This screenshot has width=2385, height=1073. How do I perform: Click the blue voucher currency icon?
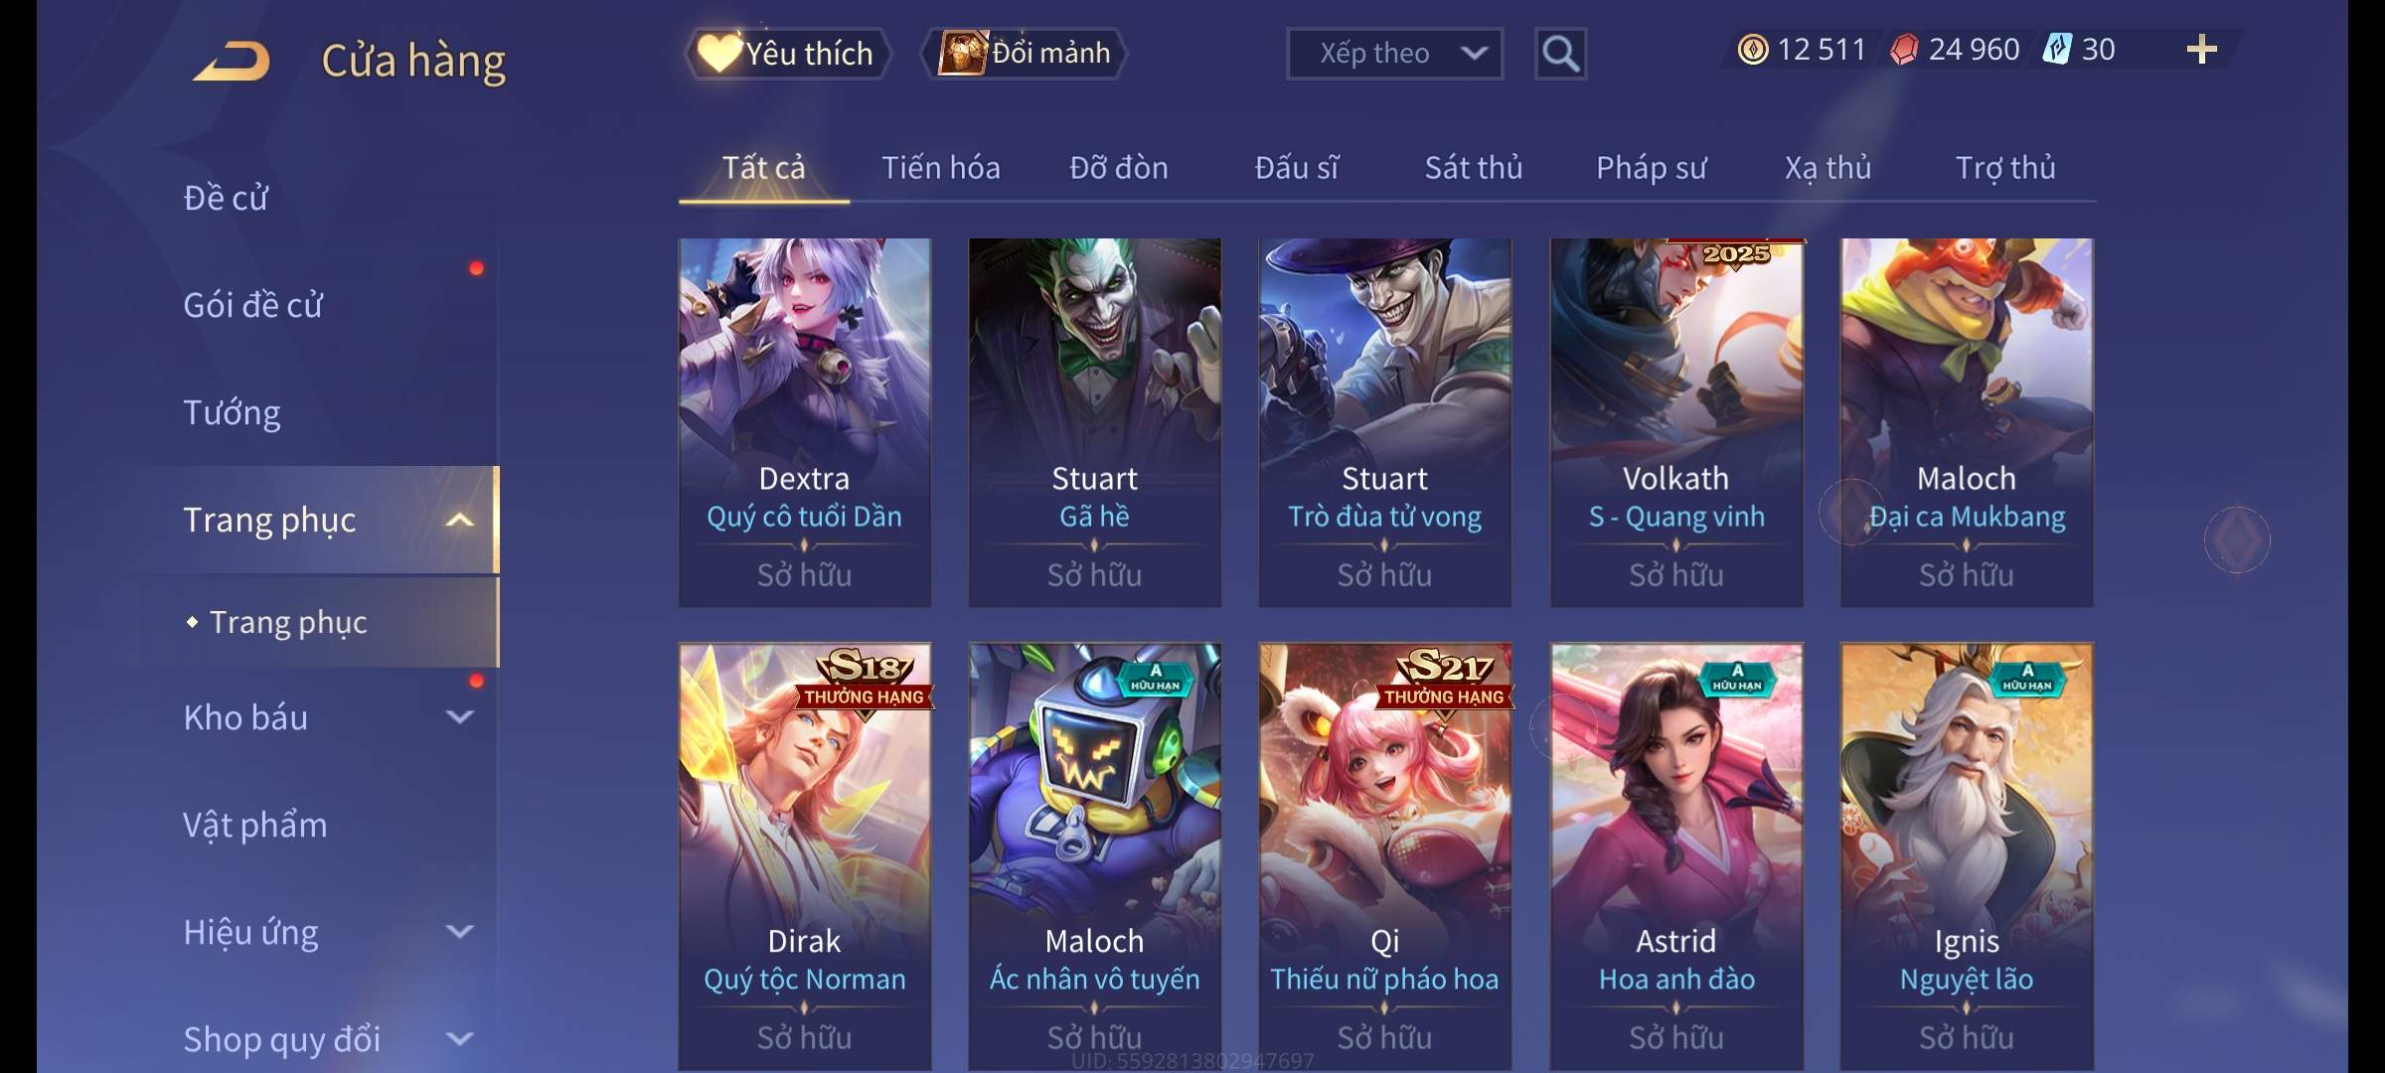(x=2057, y=49)
